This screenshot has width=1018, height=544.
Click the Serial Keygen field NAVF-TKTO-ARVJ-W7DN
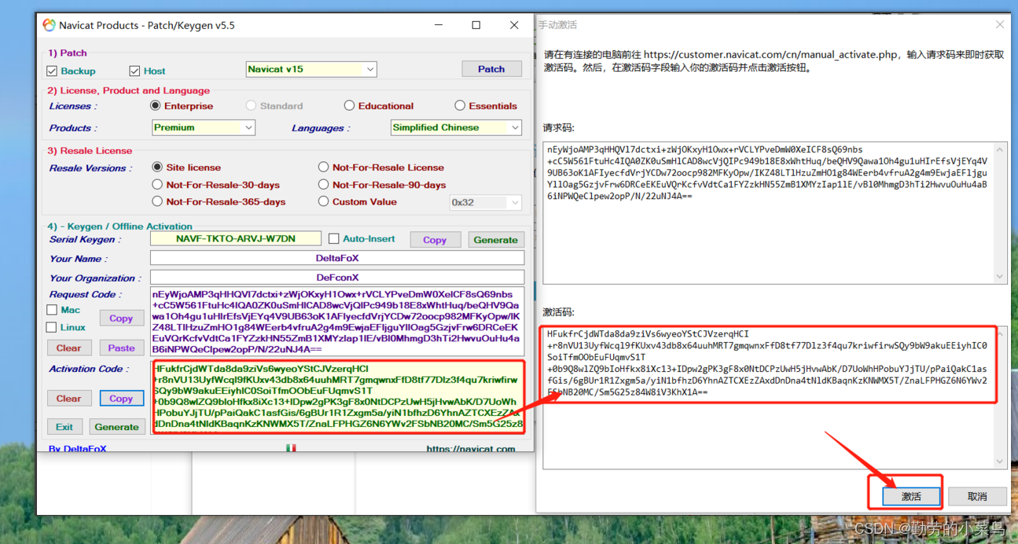click(x=236, y=238)
